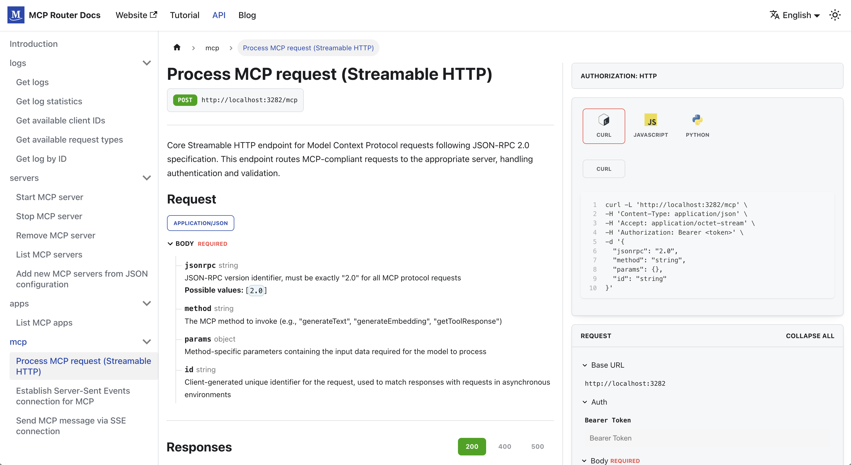Click the endpoint URL http://localhost:3282/mcp
The width and height of the screenshot is (851, 465).
[249, 100]
